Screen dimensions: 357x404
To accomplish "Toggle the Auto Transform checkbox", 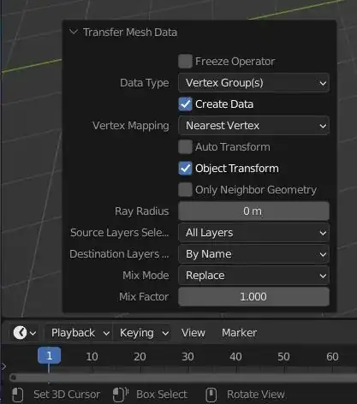I will (x=185, y=147).
